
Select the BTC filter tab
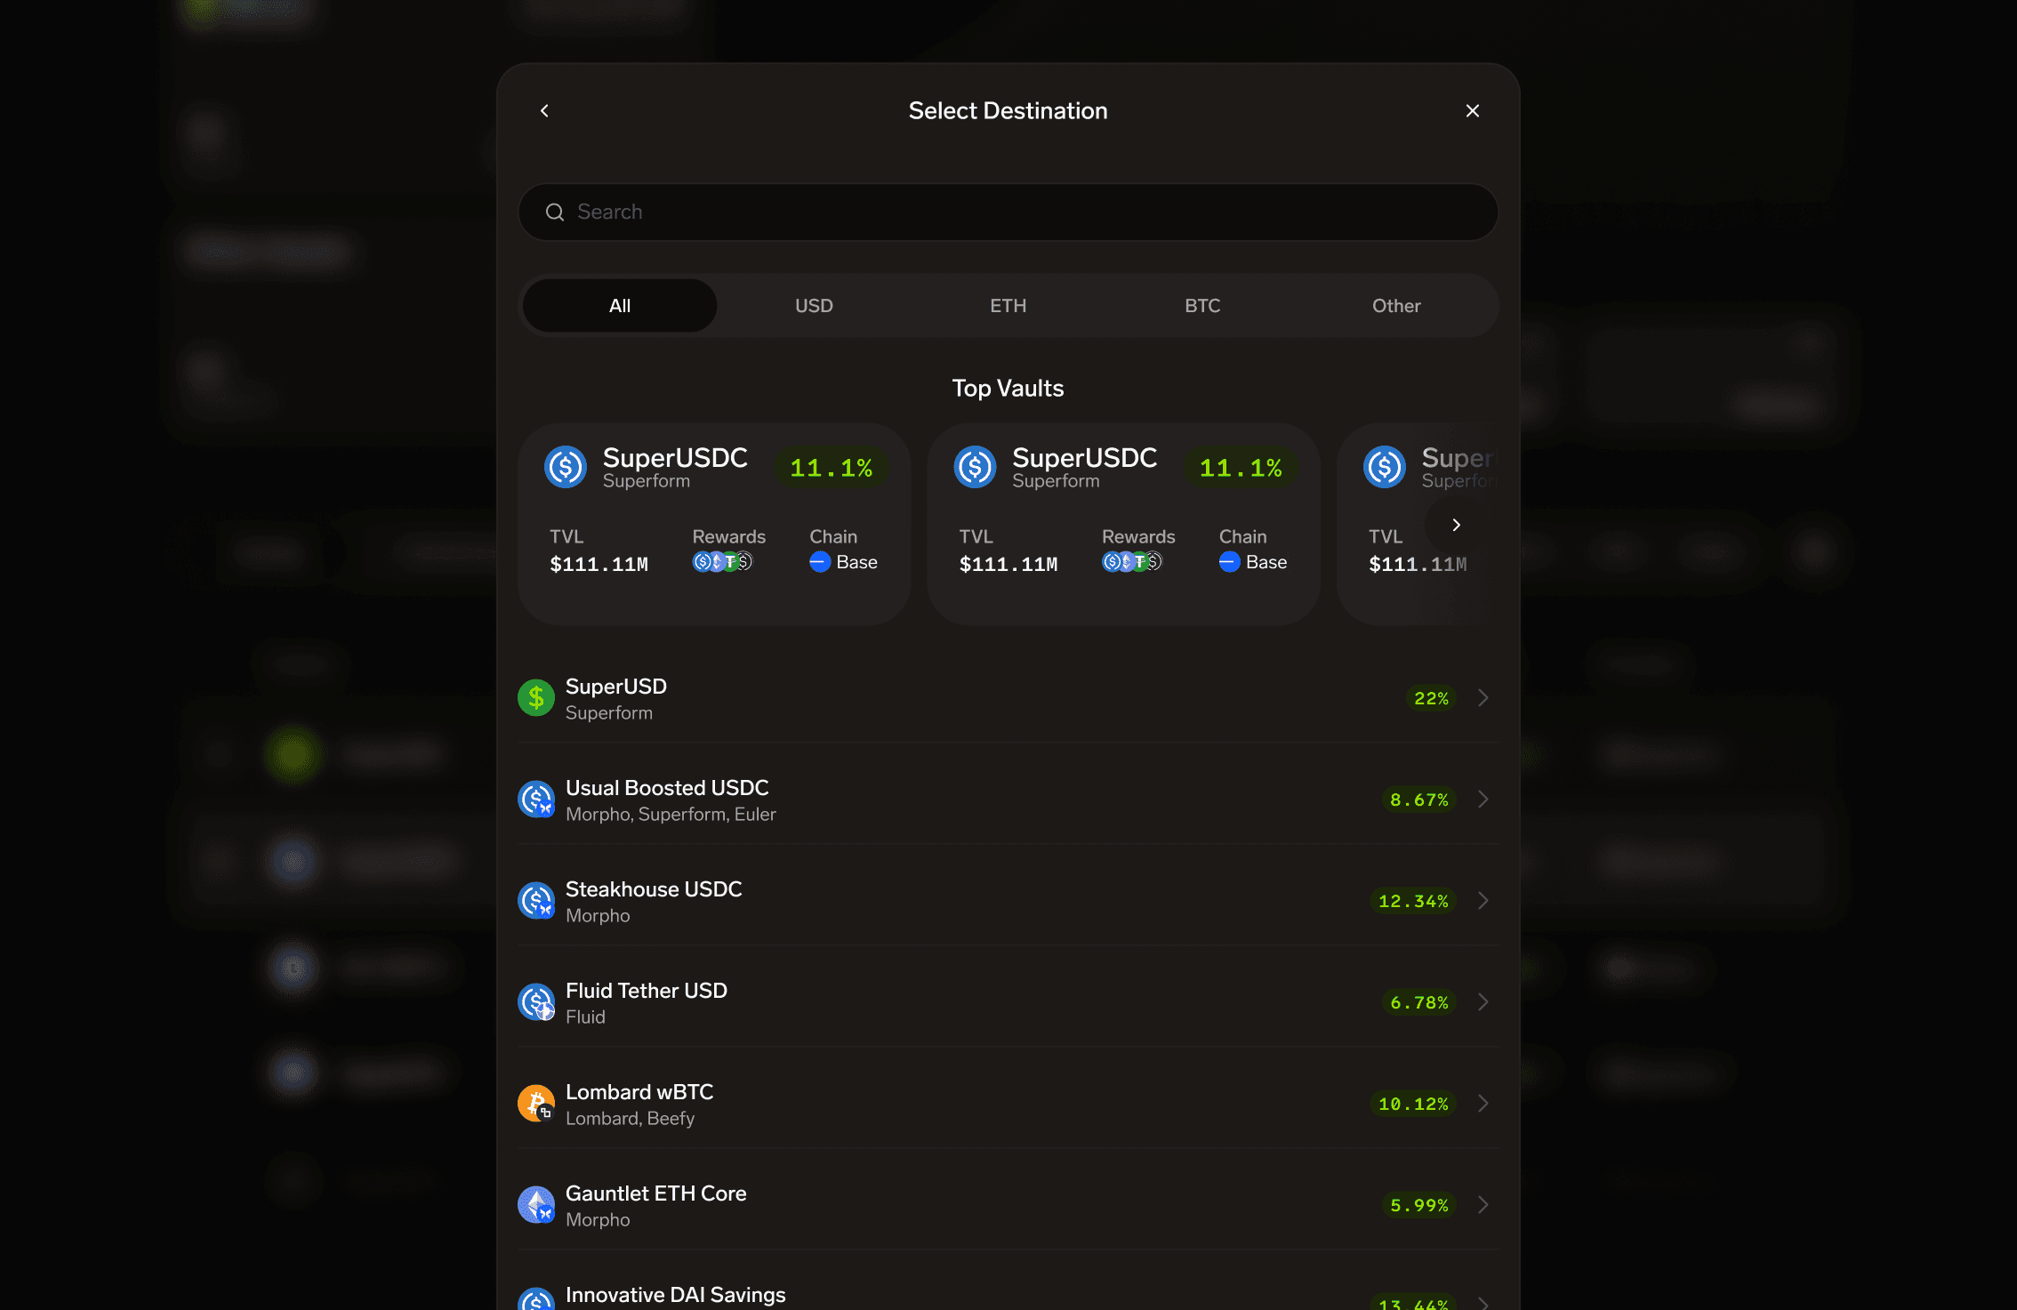tap(1202, 306)
